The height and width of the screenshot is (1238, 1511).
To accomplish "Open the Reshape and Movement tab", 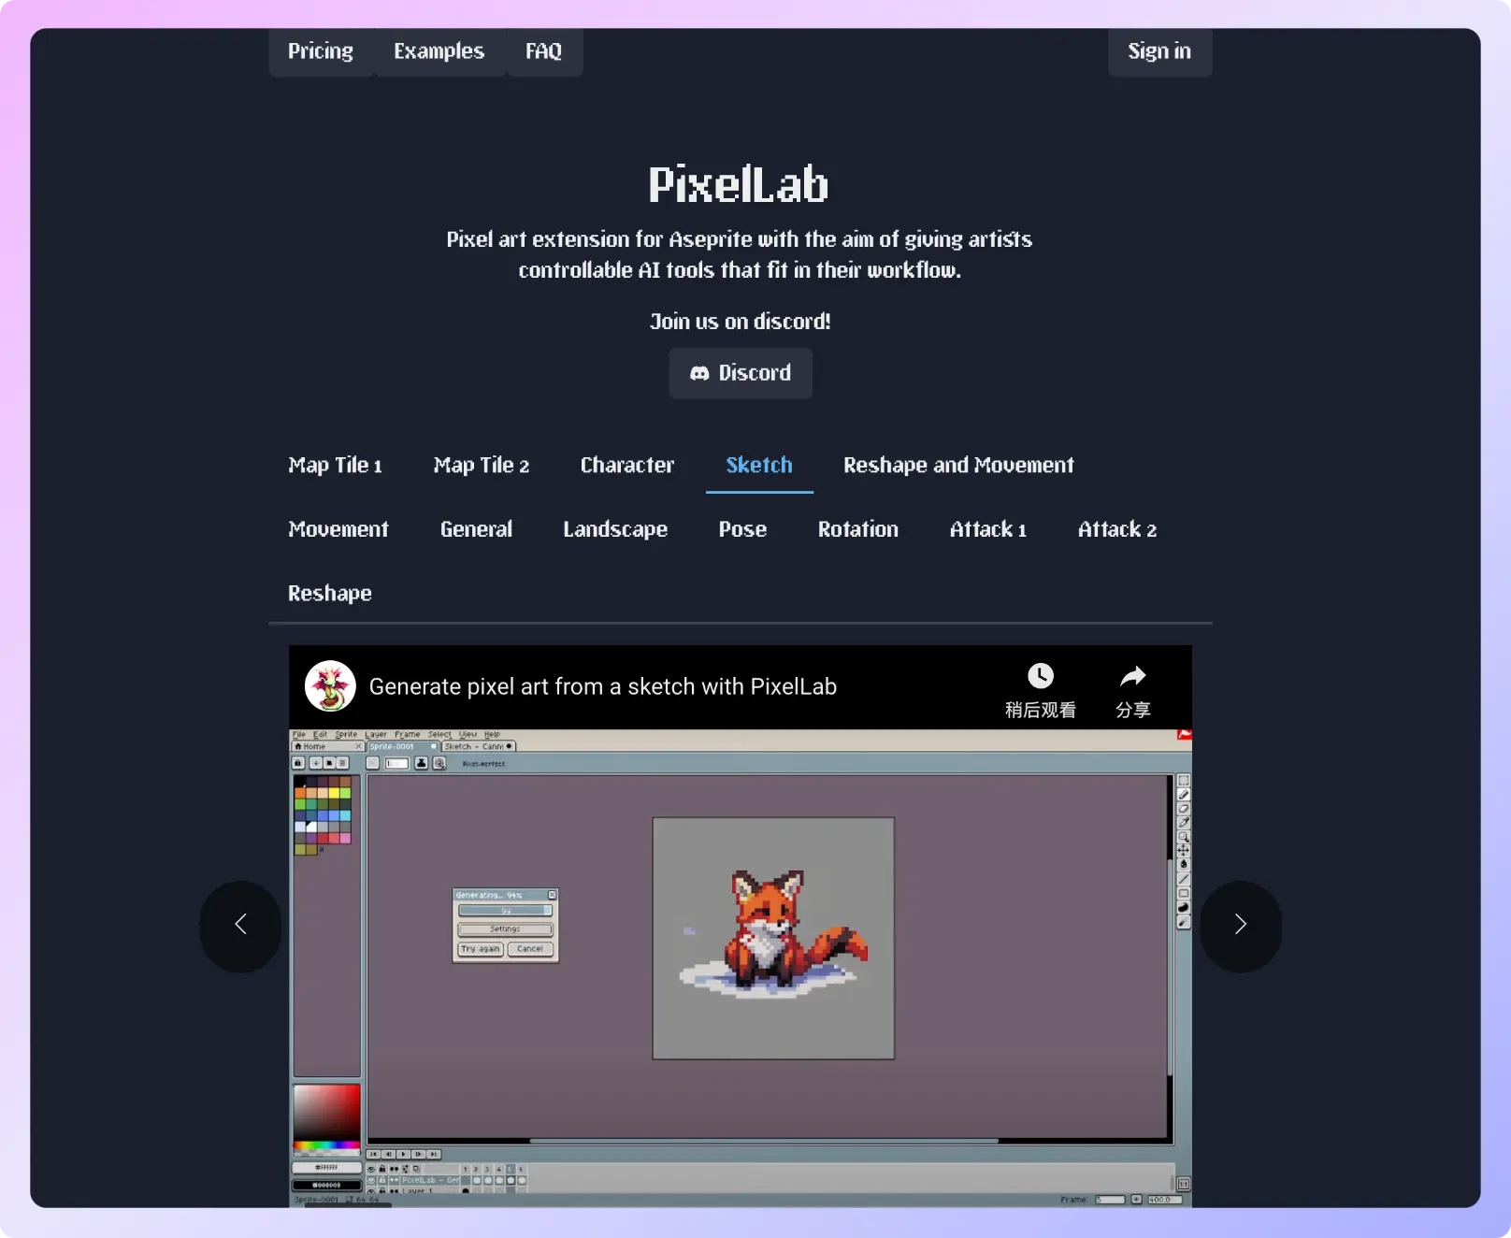I will (x=957, y=465).
